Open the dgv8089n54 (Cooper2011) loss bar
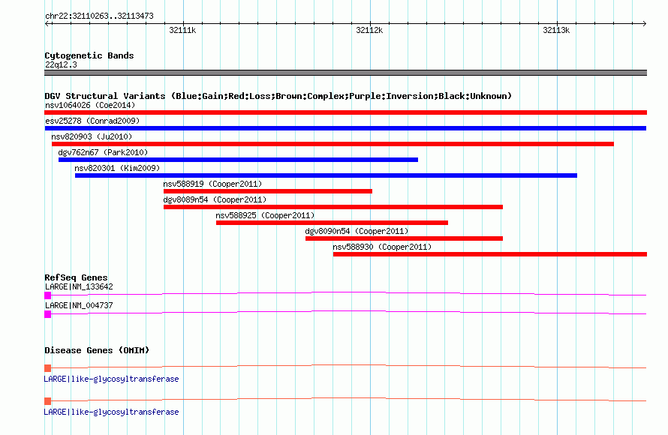 tap(333, 207)
